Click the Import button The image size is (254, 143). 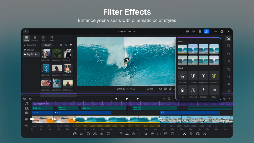(47, 45)
